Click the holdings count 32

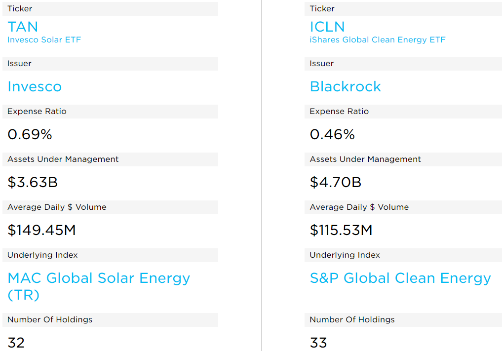[x=16, y=343]
